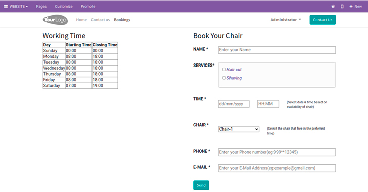
Task: Focus the phone number field
Action: pyautogui.click(x=277, y=152)
